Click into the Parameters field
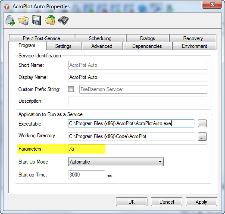Screen dimensions: 225x214 137,149
